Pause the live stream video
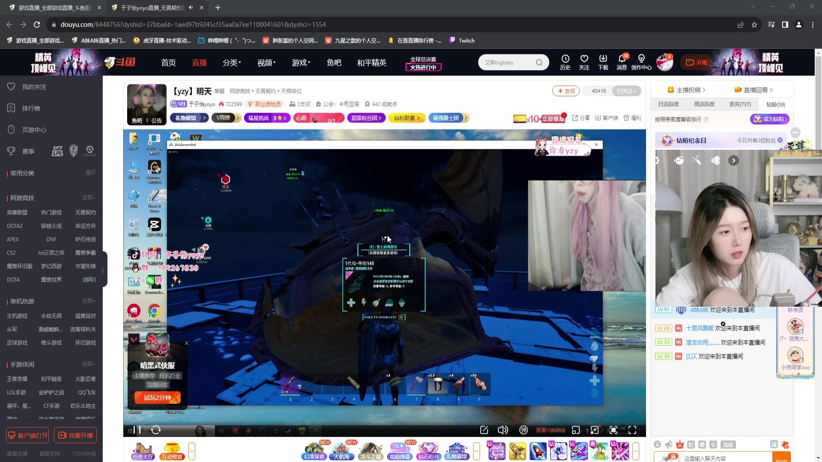Screen dimensions: 822x462 pos(137,430)
